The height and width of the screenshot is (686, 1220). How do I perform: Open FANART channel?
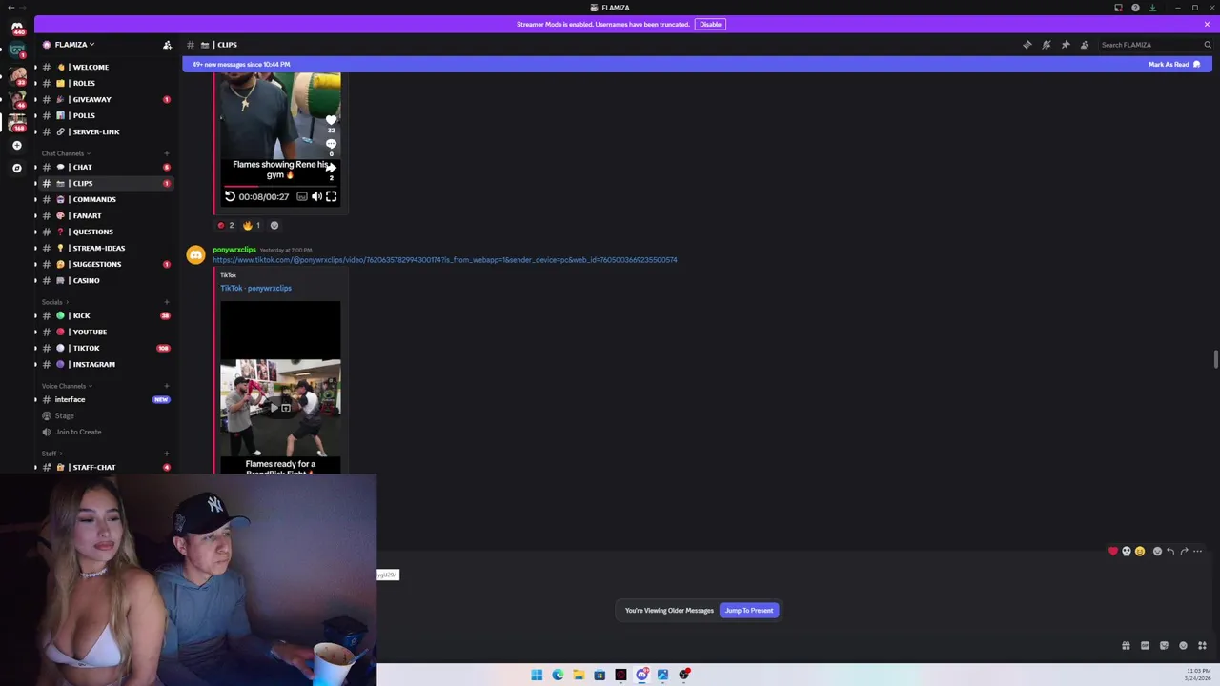tap(105, 215)
